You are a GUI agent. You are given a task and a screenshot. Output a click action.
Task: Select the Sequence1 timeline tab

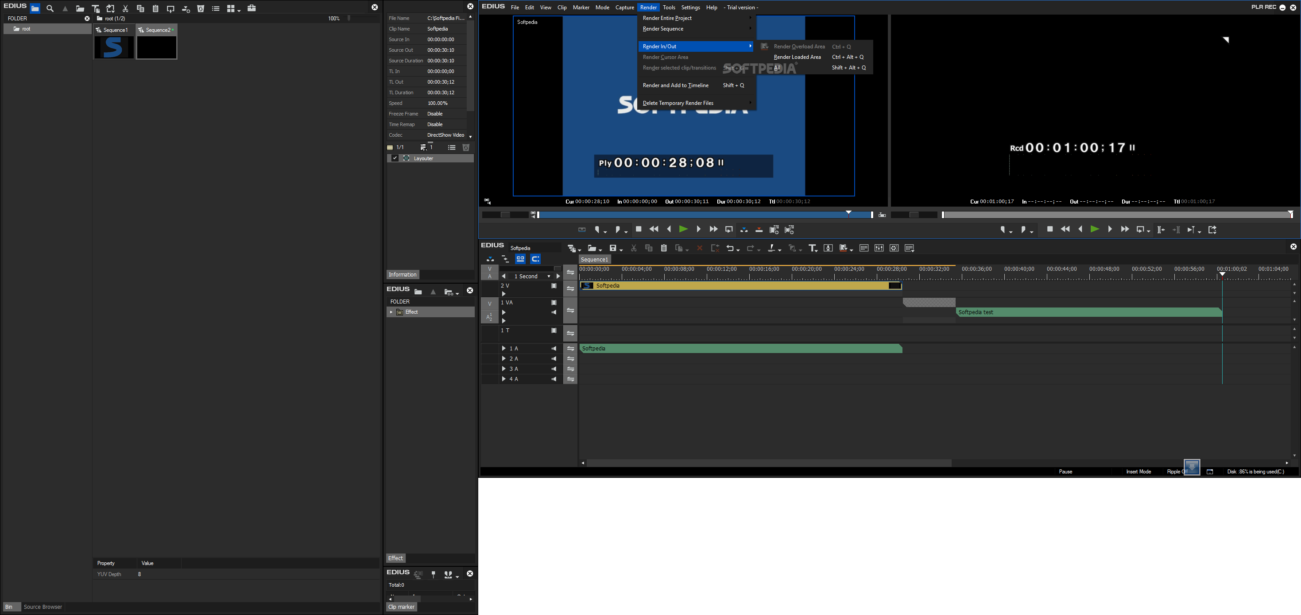(x=595, y=259)
